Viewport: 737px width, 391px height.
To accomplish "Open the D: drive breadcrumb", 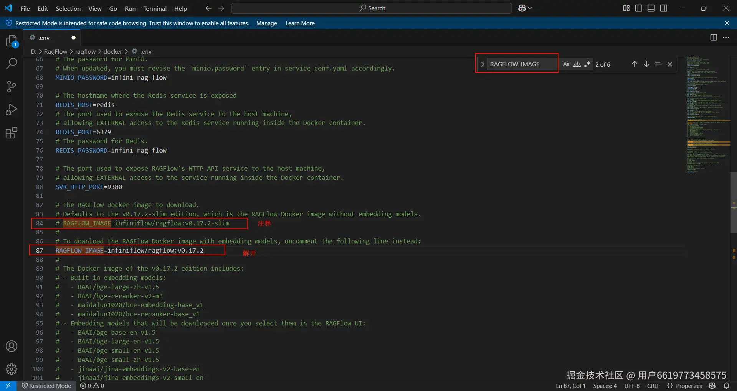I will pos(34,51).
